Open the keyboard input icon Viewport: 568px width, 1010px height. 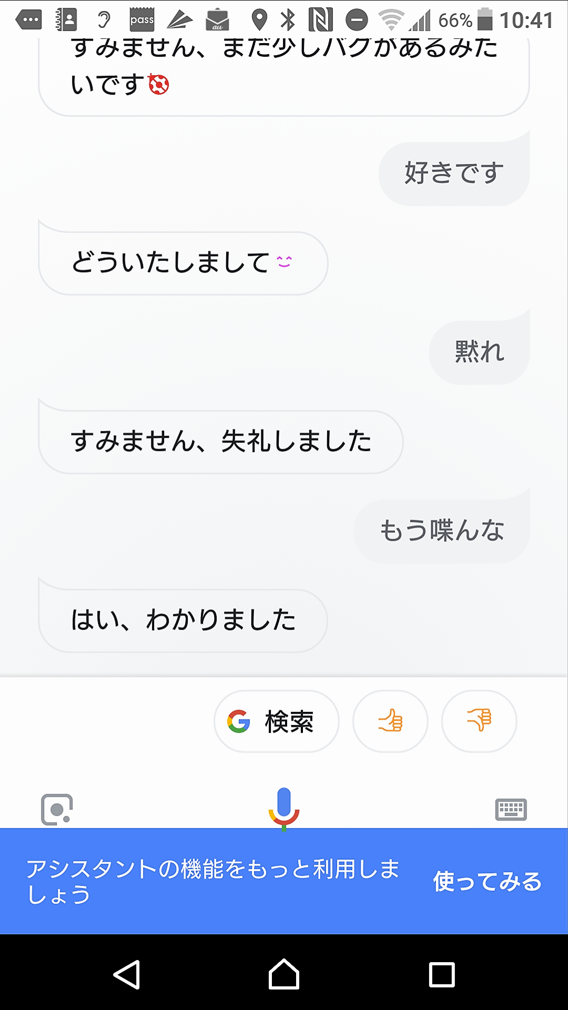511,810
